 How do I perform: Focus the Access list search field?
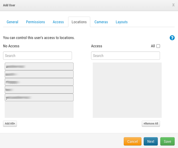125,56
